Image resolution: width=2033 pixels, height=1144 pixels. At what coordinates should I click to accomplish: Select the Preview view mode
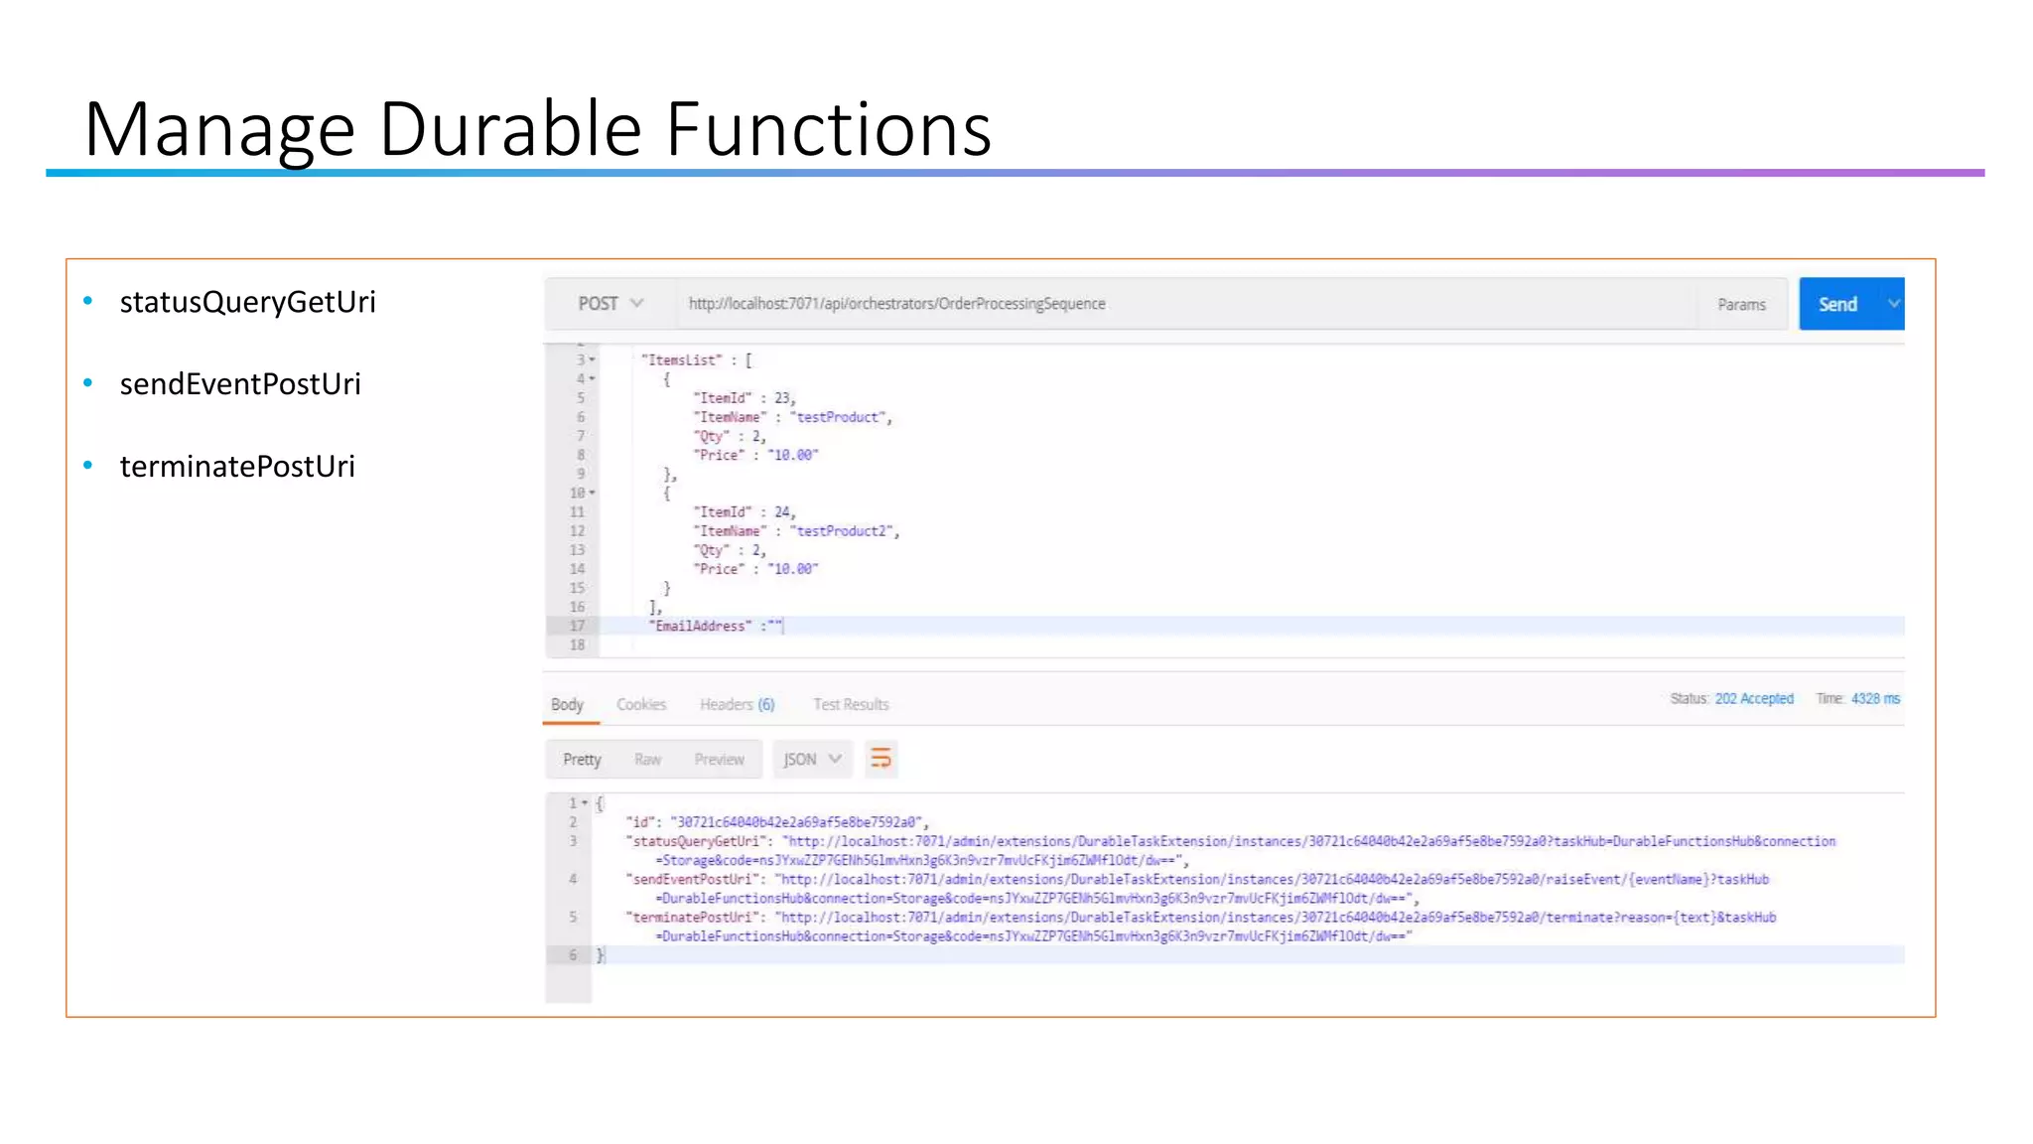tap(719, 760)
